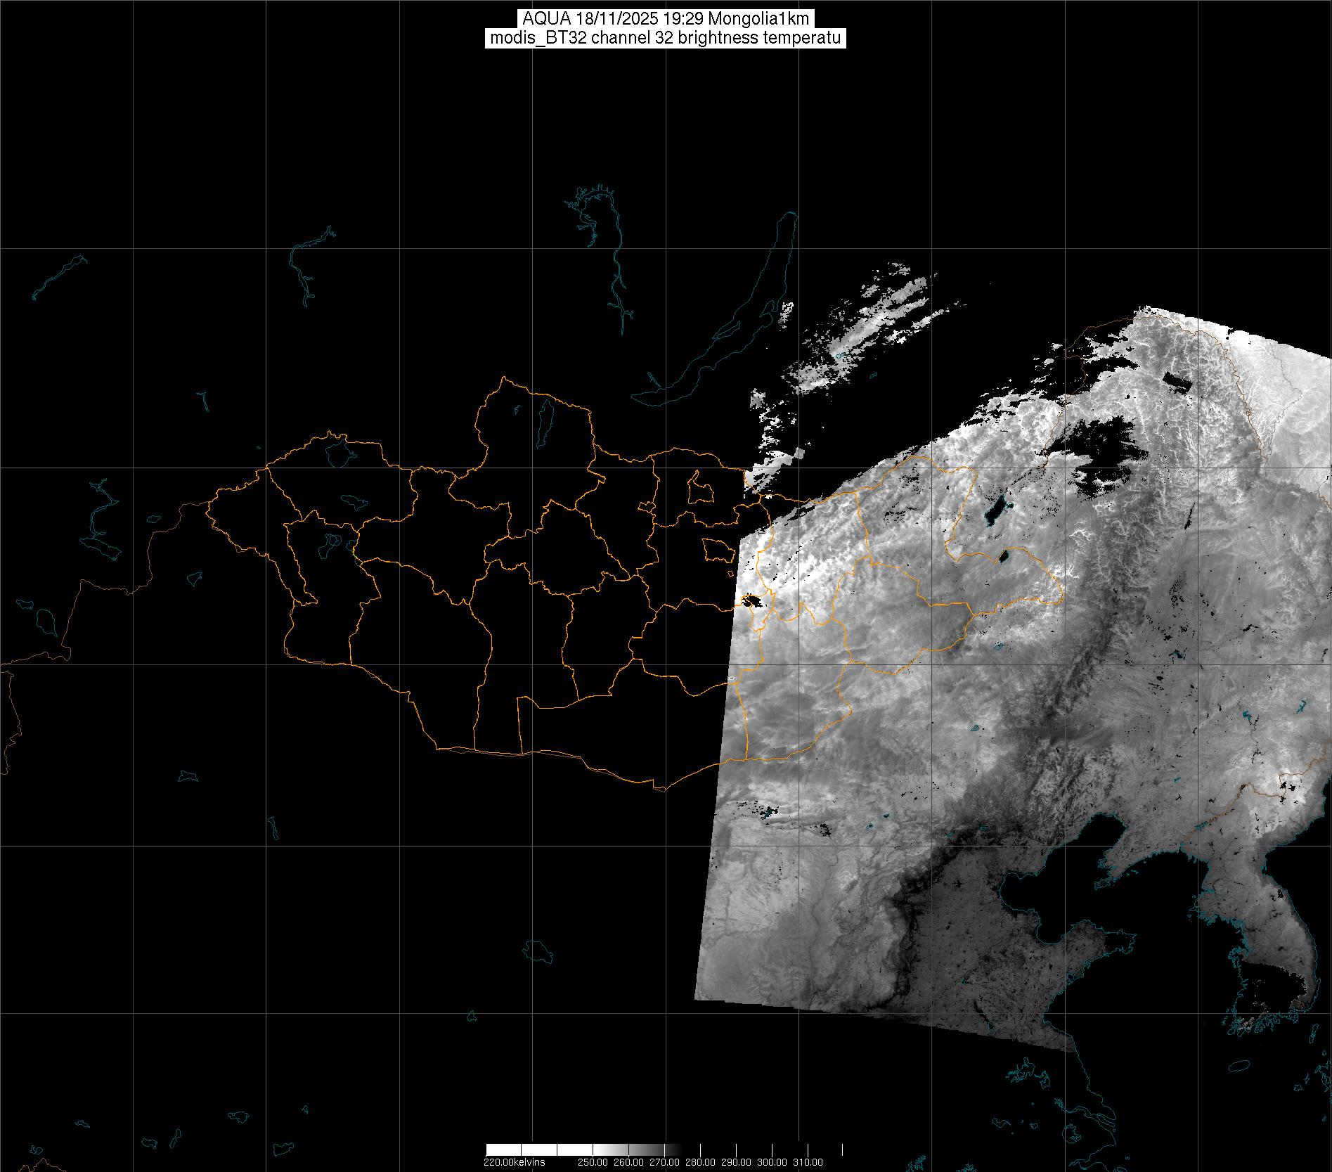Click the 300.00 colorbar label
The height and width of the screenshot is (1172, 1332).
pos(772,1162)
